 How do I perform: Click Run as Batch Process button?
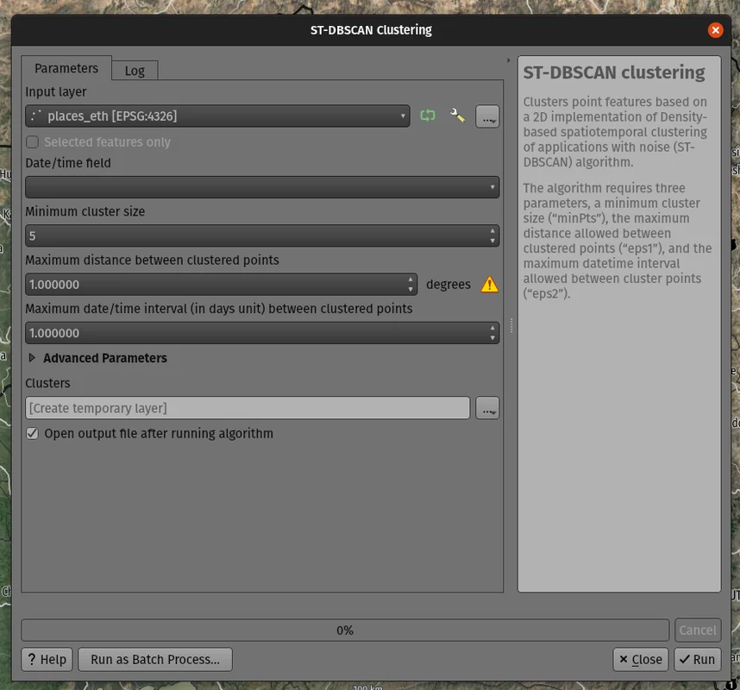pyautogui.click(x=155, y=660)
